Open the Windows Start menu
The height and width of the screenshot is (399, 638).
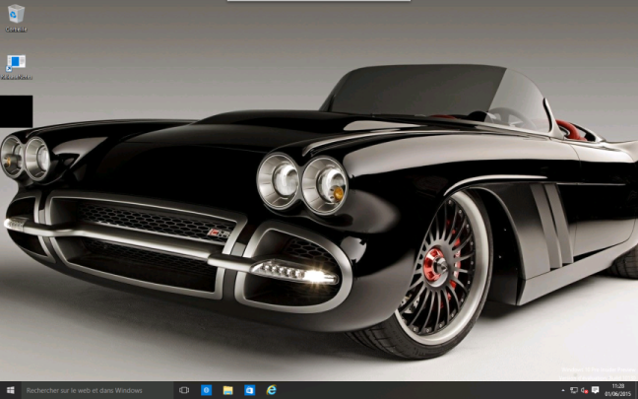9,390
